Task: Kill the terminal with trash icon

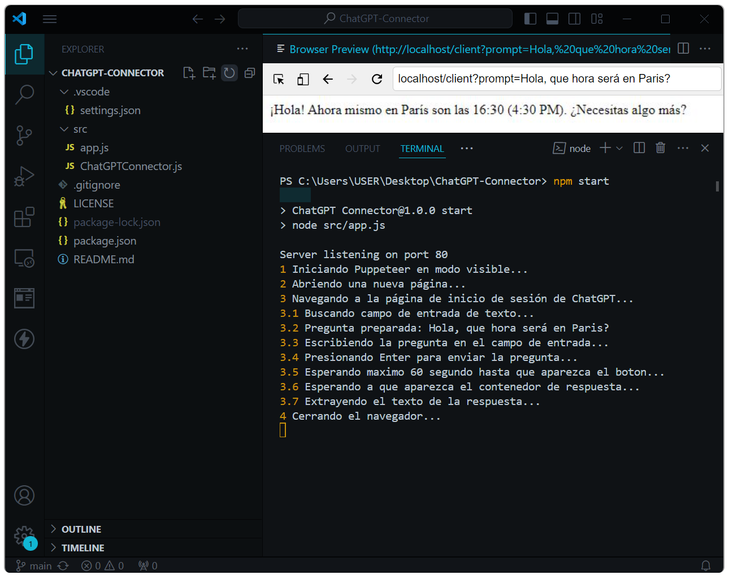Action: tap(660, 148)
